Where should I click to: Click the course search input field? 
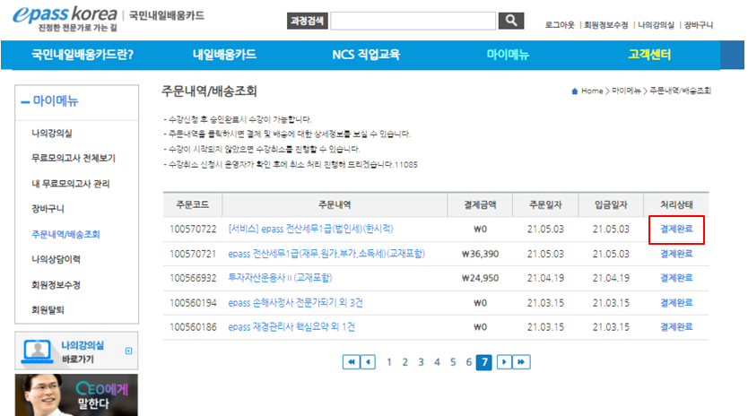413,21
